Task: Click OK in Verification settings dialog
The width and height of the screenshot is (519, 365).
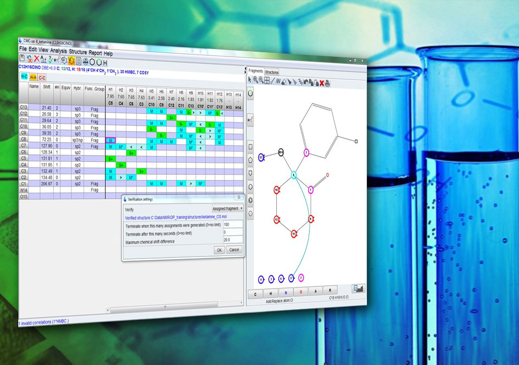Action: [219, 250]
